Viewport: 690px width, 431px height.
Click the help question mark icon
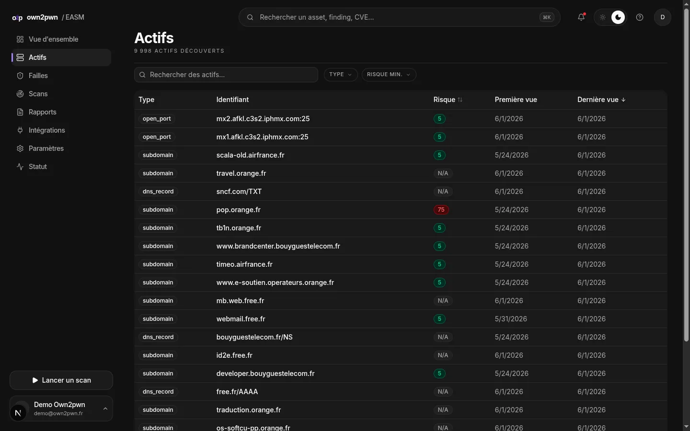640,17
